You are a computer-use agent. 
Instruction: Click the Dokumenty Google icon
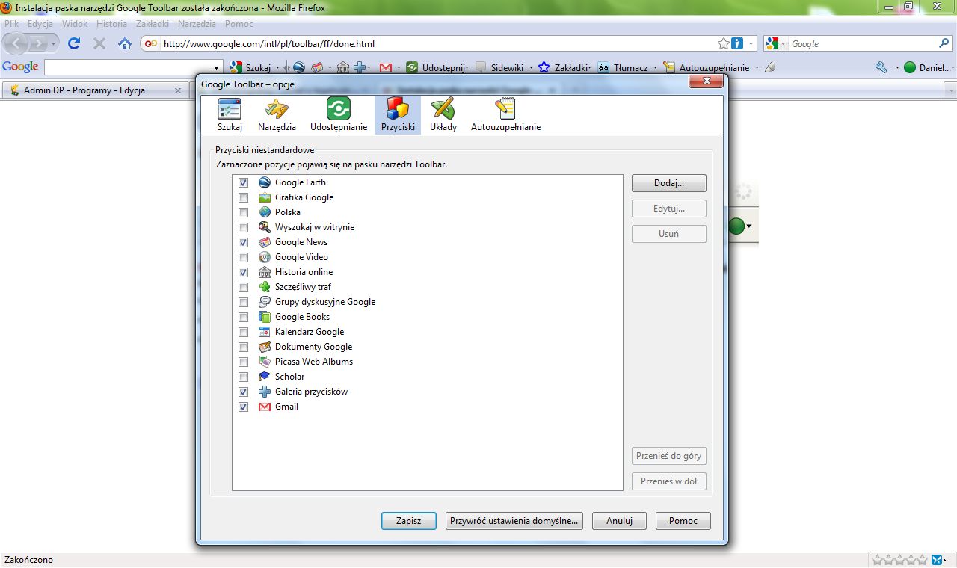(264, 347)
